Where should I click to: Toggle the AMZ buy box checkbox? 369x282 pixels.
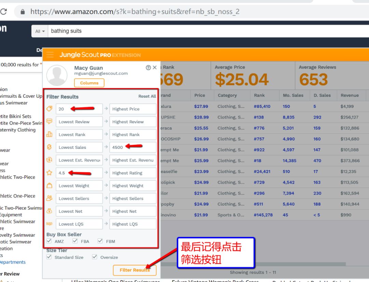coord(49,241)
